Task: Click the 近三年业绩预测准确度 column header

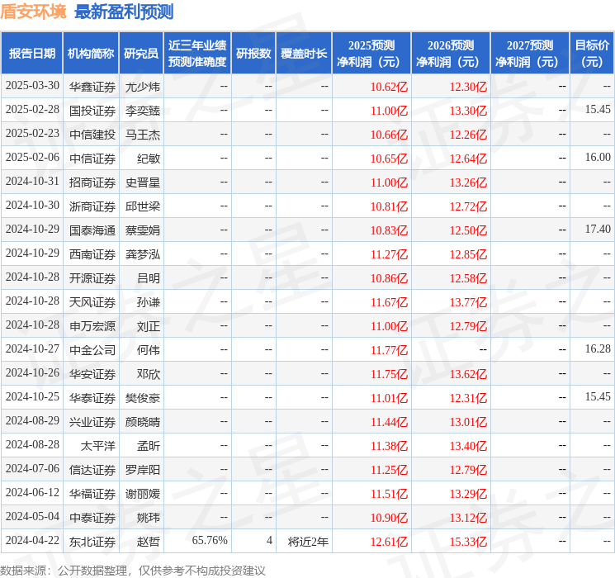Action: pos(197,54)
